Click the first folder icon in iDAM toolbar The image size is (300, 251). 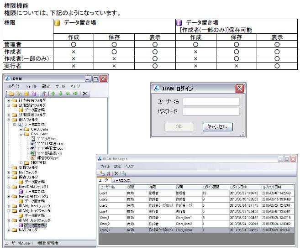pos(11,94)
